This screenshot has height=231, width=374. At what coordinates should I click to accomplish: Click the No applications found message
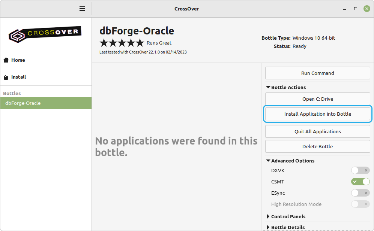(x=176, y=147)
